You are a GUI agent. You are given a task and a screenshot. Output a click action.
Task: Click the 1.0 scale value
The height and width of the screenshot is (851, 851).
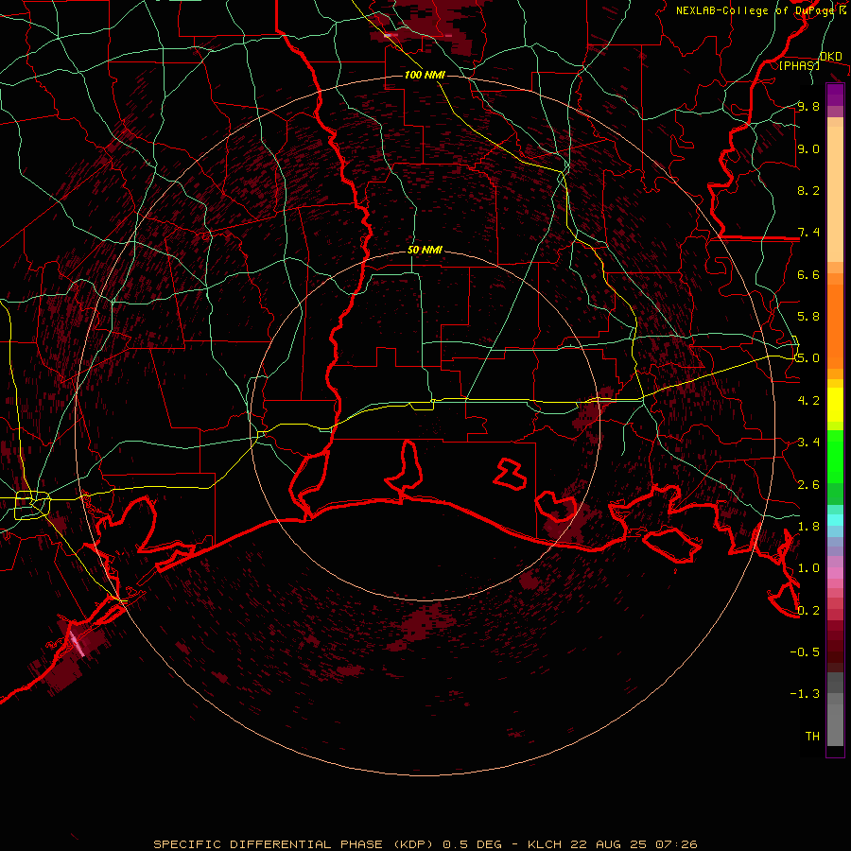pos(808,568)
